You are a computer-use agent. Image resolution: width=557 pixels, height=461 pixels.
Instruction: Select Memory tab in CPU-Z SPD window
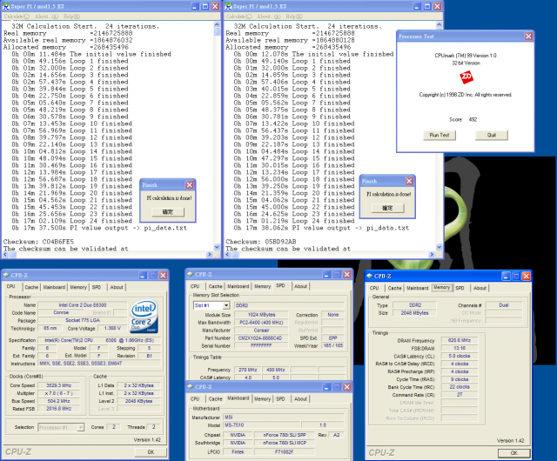click(262, 286)
